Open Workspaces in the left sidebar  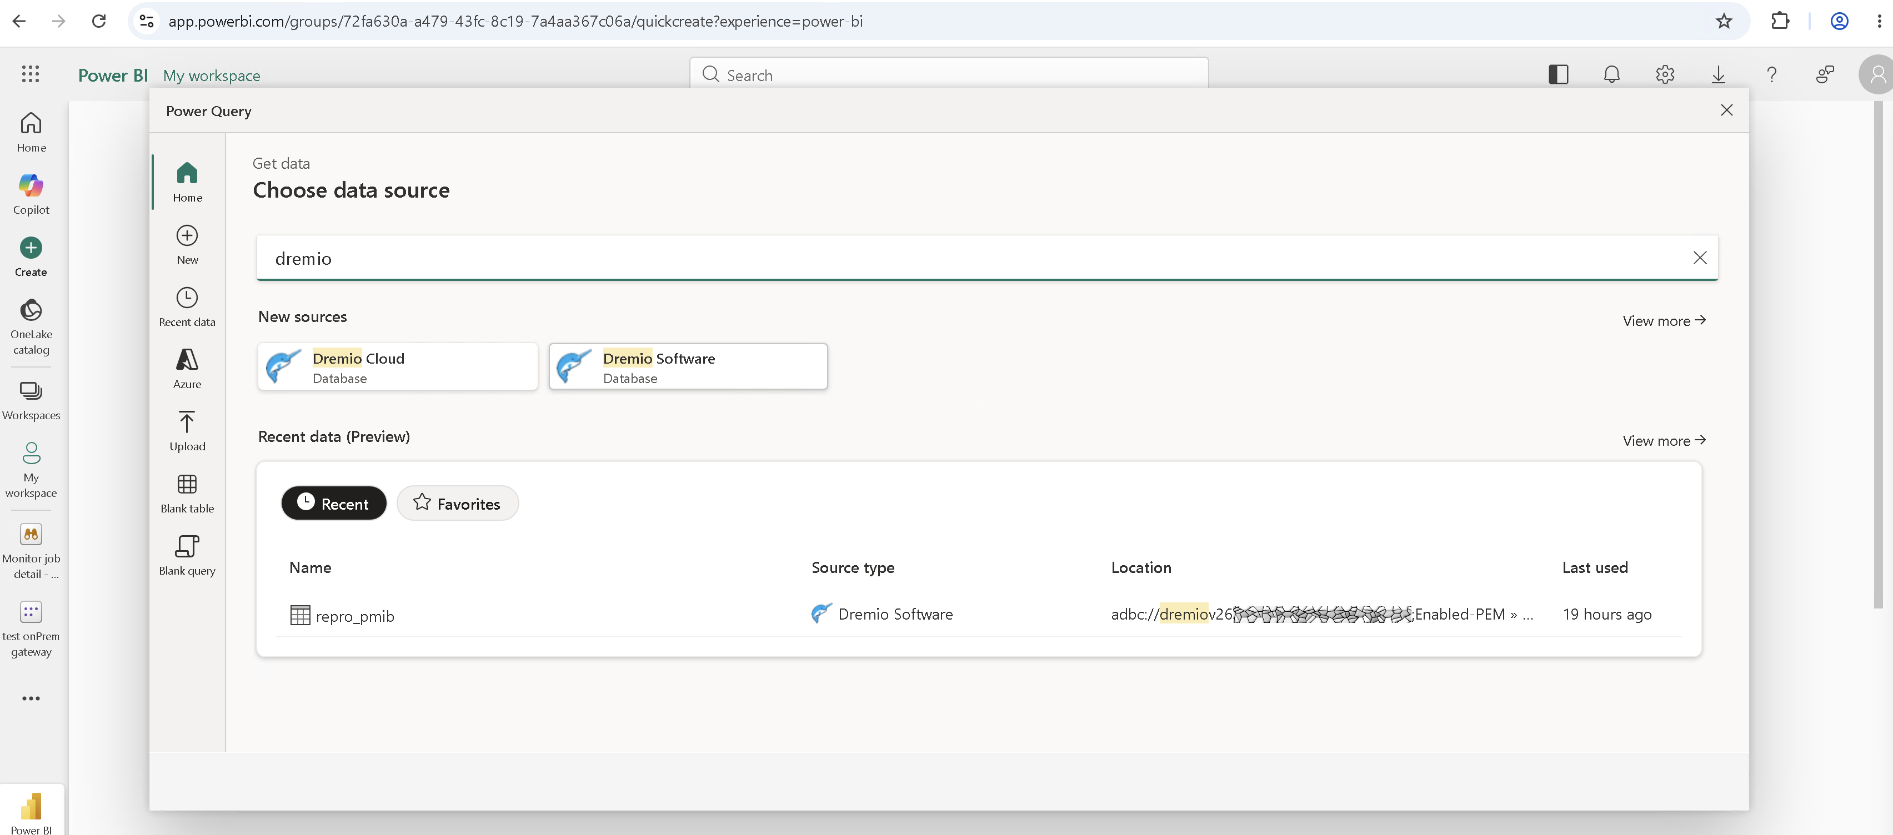[31, 401]
